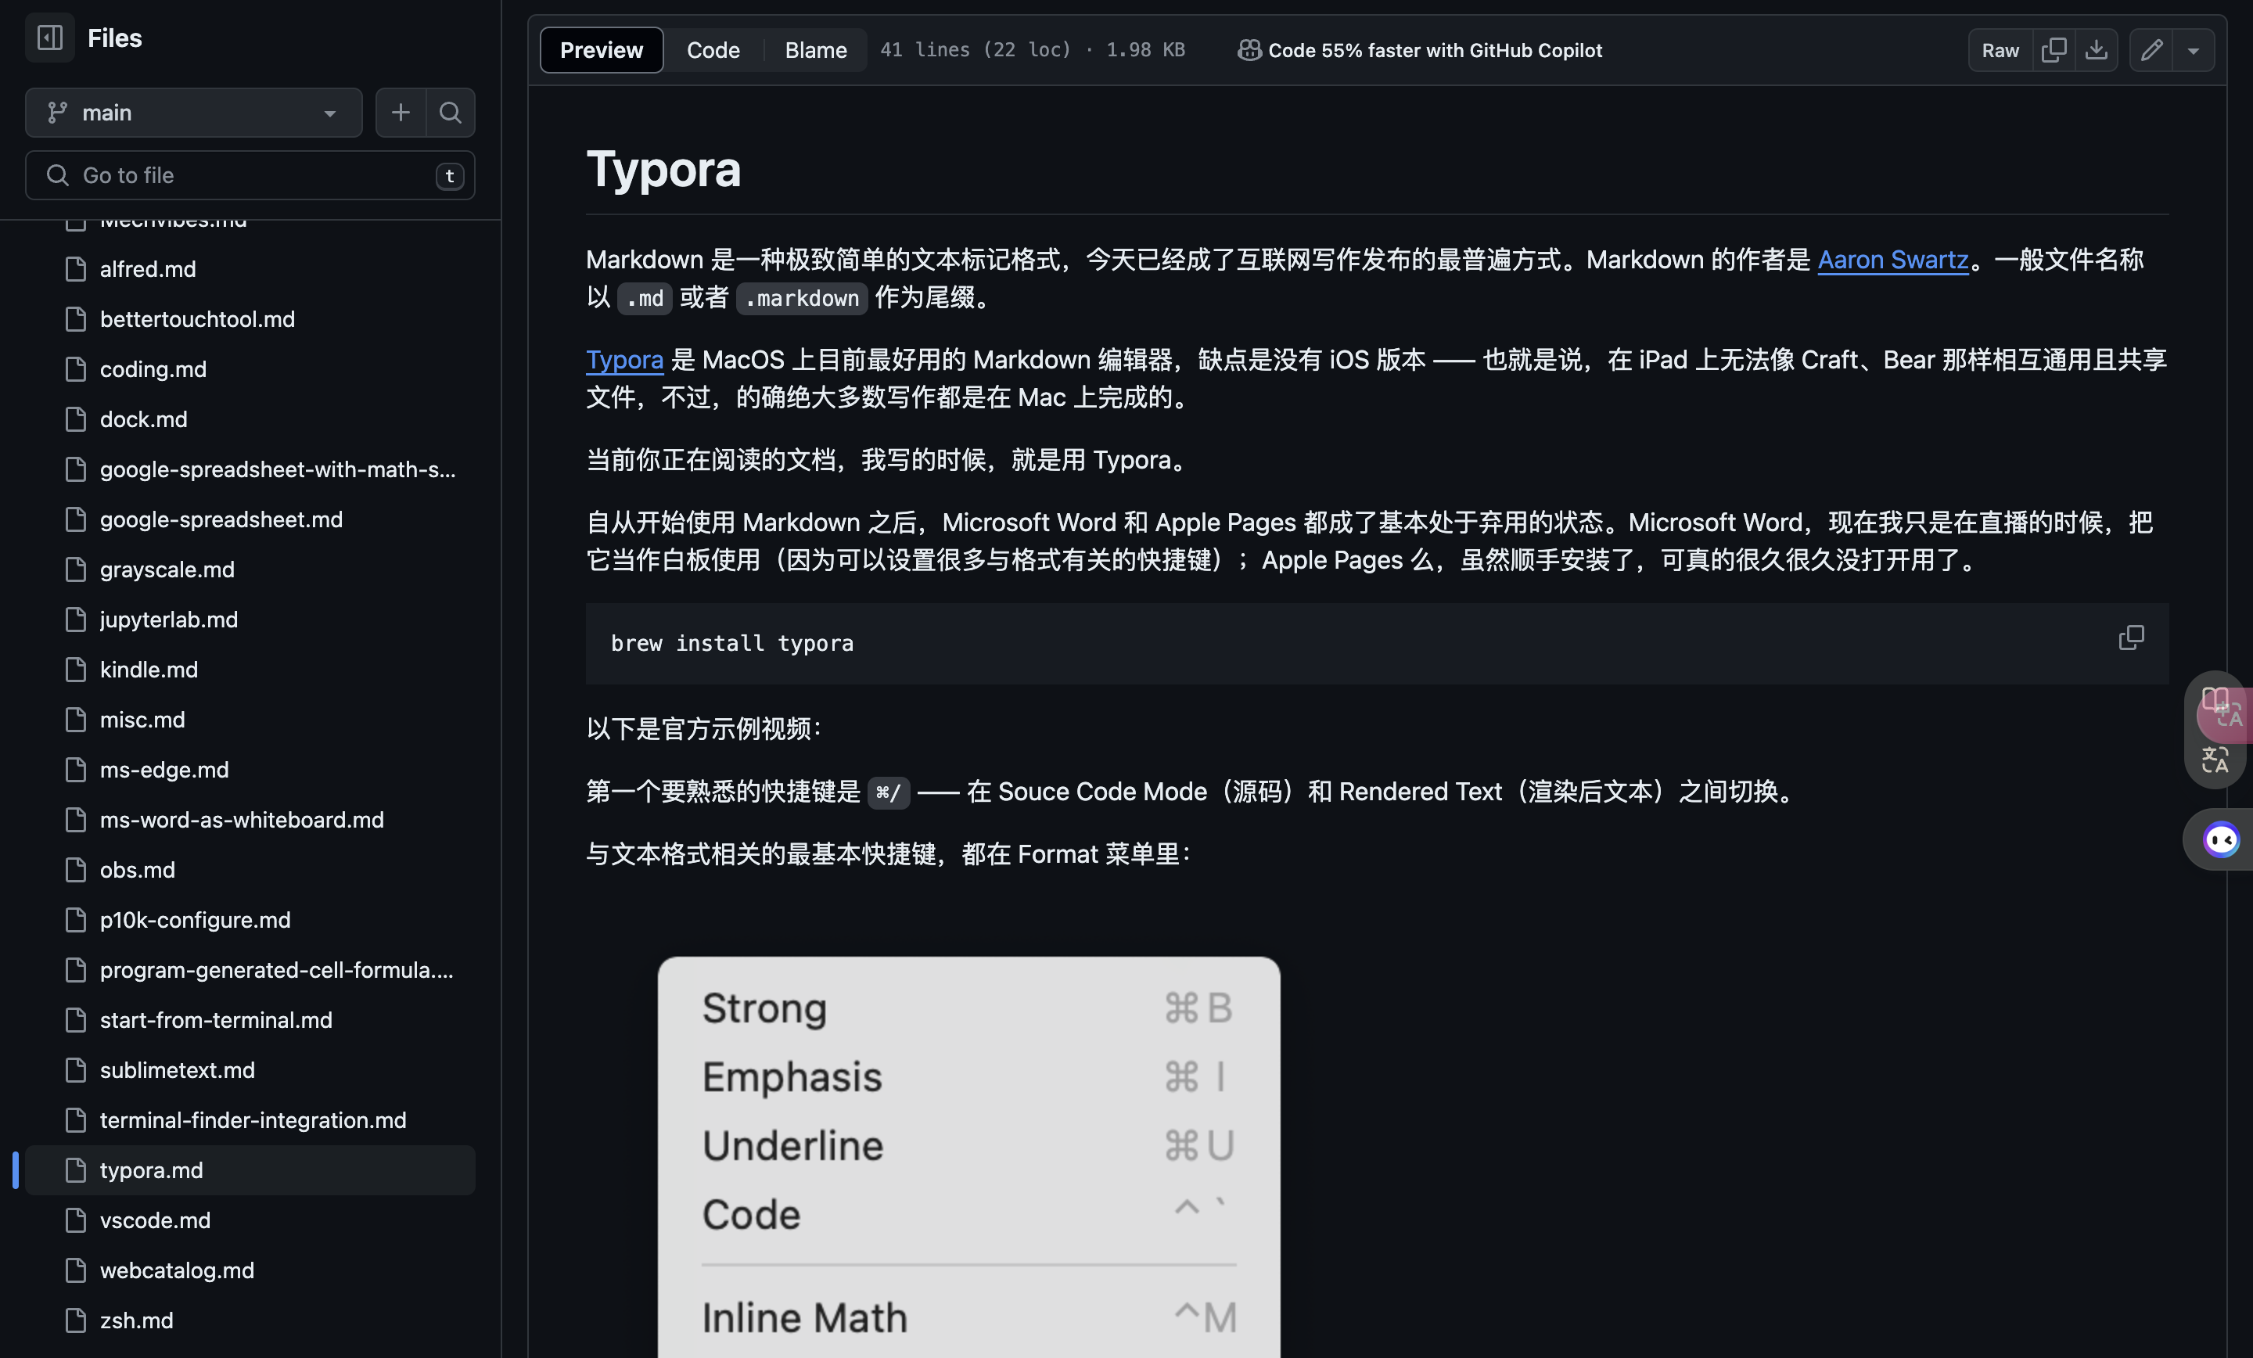Click the Raw button
Image resolution: width=2253 pixels, height=1358 pixels.
click(2000, 50)
